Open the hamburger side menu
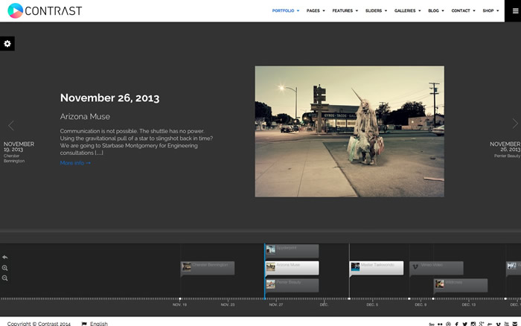 (x=515, y=11)
